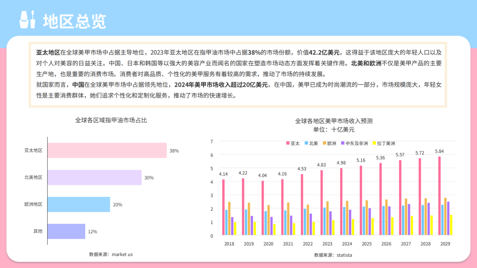Click the 5.57 value above 2027
This screenshot has width=477, height=268.
(x=400, y=155)
